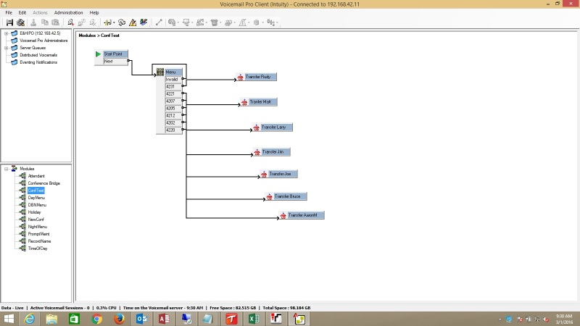This screenshot has width=580, height=326.
Task: Click the Copy toolbar icon
Action: (x=44, y=22)
